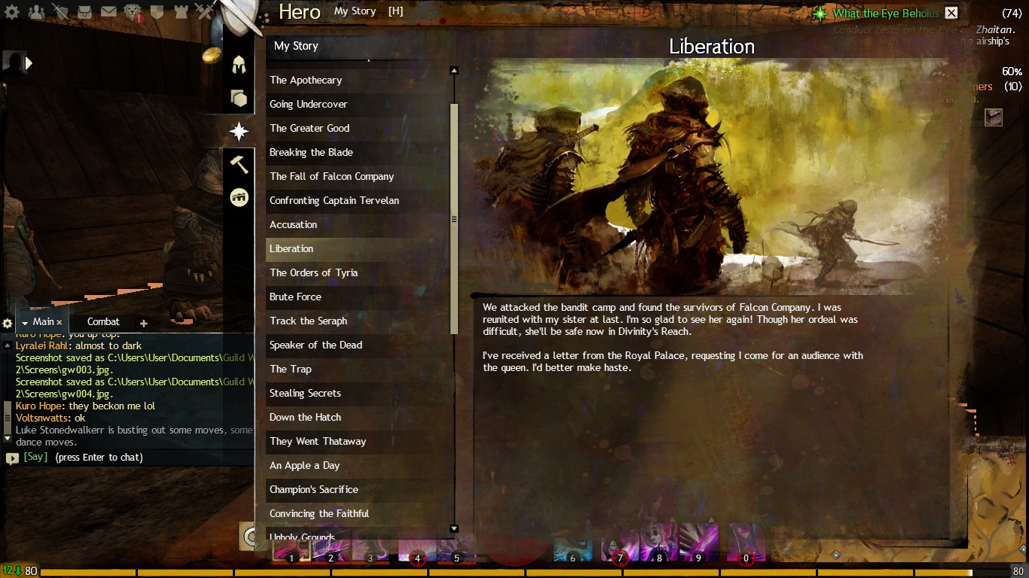Select Stealing Secrets story step
1029x578 pixels.
point(357,394)
